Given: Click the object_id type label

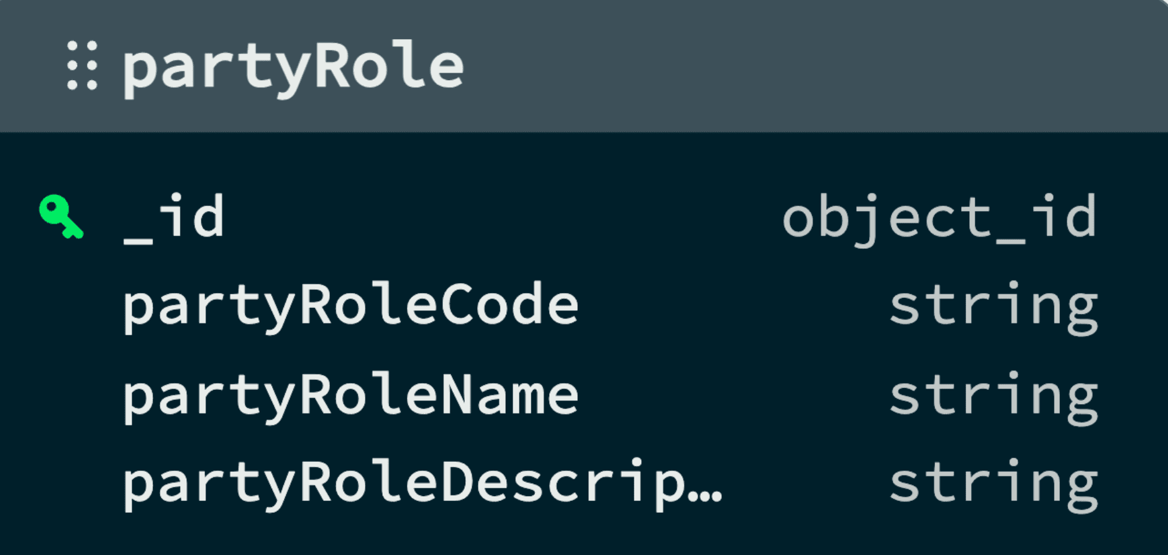Looking at the screenshot, I should click(939, 217).
